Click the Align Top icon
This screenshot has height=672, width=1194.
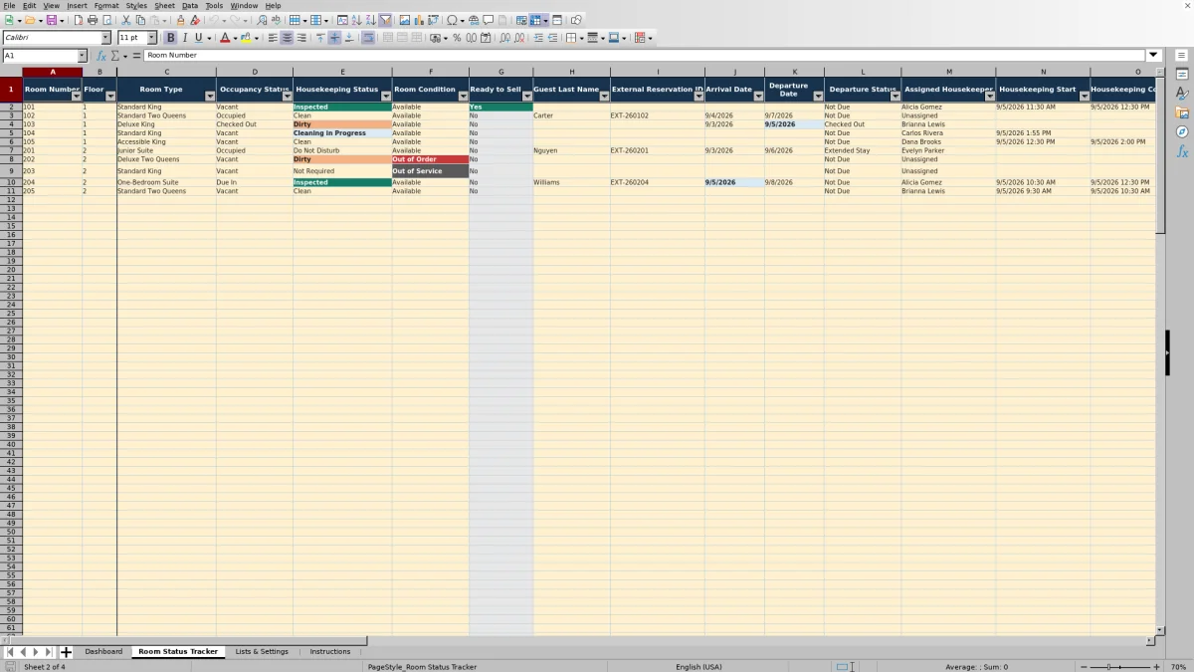click(x=320, y=38)
